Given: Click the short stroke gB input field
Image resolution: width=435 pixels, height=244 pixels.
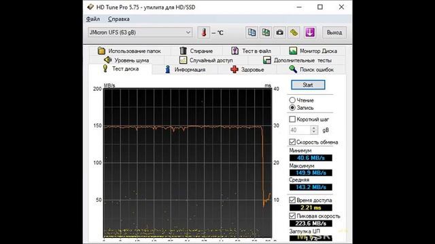Looking at the screenshot, I should point(300,130).
